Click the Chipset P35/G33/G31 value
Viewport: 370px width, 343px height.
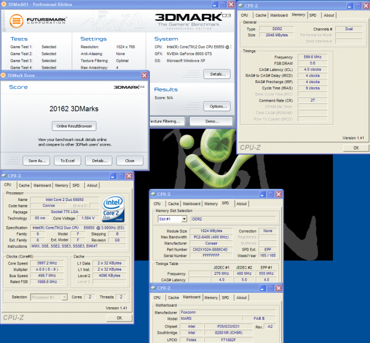pos(228,326)
